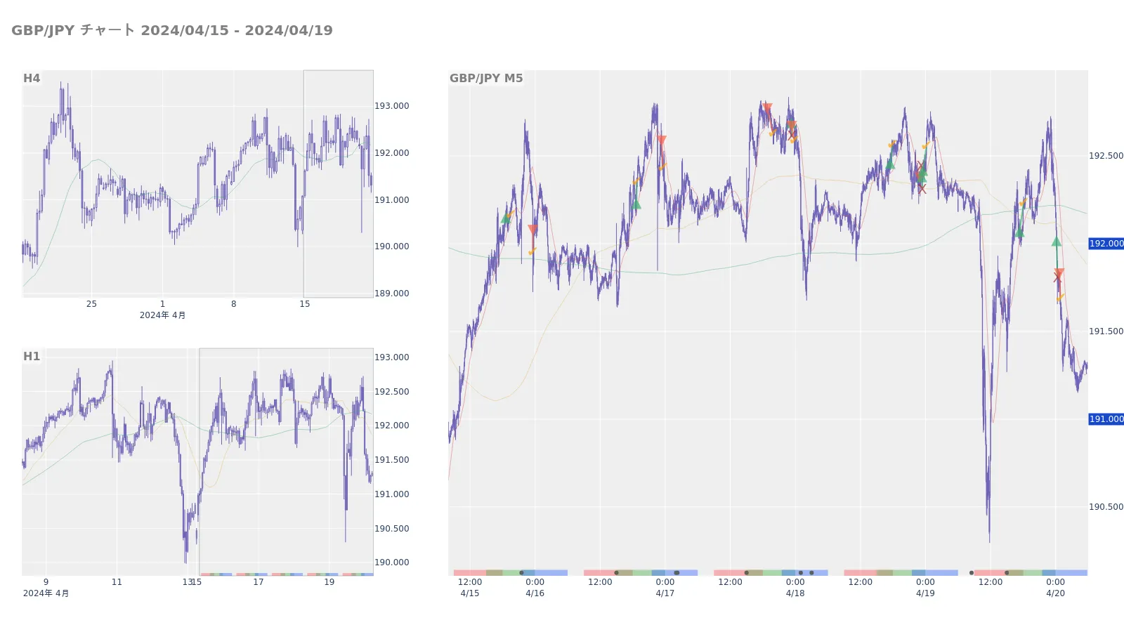Click the 8 date tick under the H4 chart

(234, 304)
